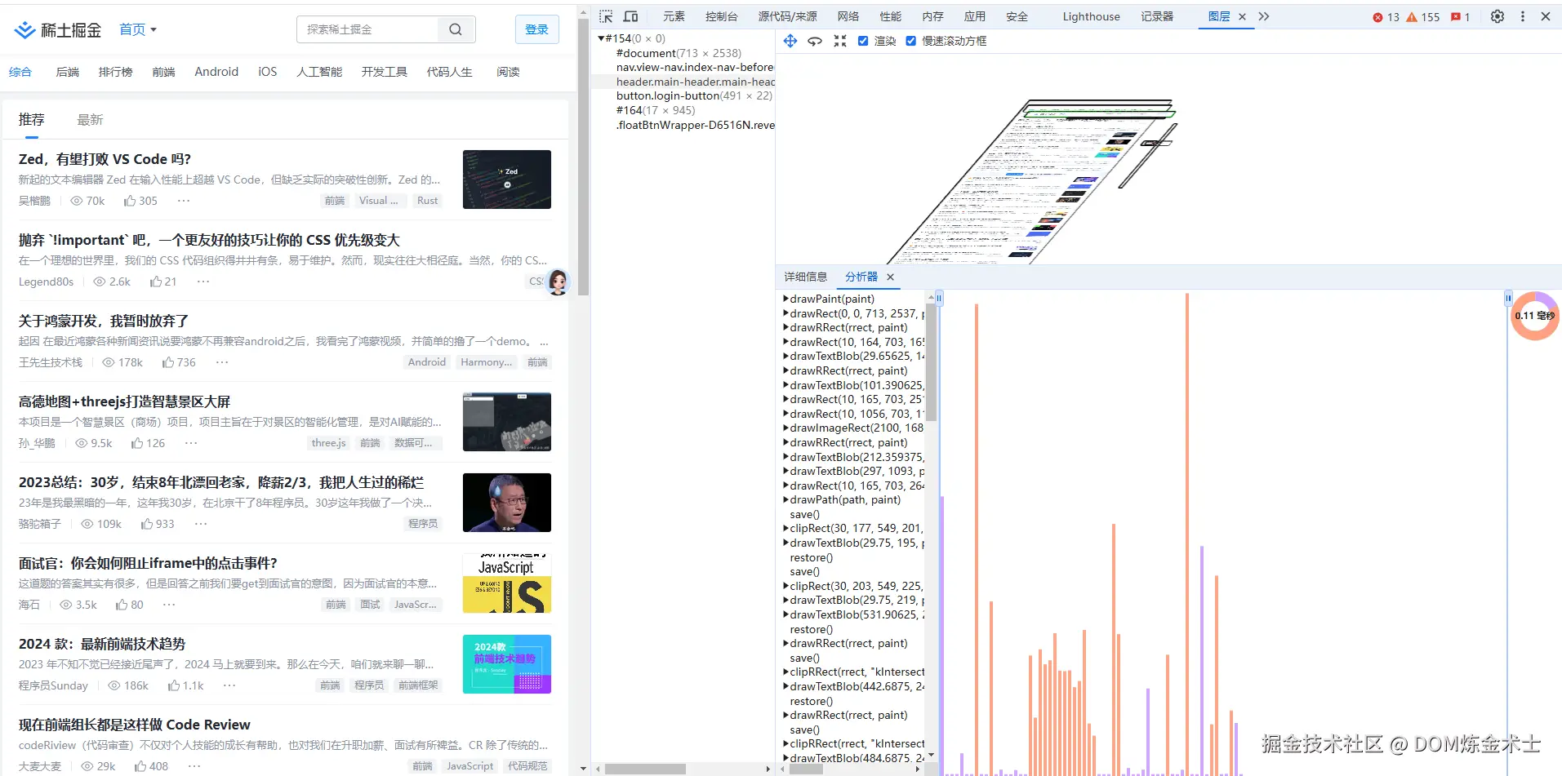This screenshot has width=1562, height=776.
Task: Close the 图层 (Layers) tab
Action: click(x=1242, y=16)
